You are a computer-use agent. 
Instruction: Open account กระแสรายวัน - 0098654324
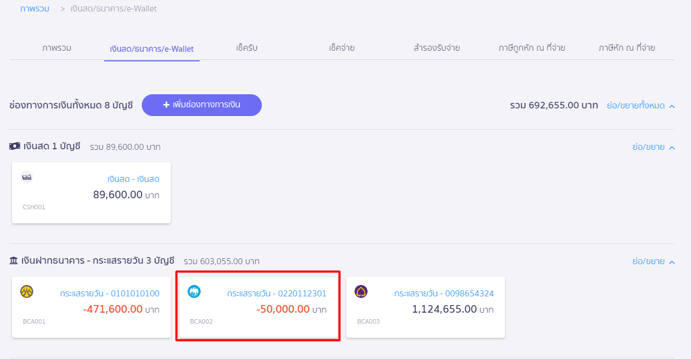[x=444, y=294]
